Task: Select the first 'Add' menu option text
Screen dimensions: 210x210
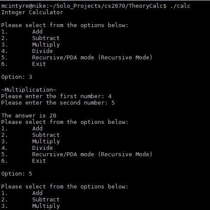Action: [x=37, y=32]
